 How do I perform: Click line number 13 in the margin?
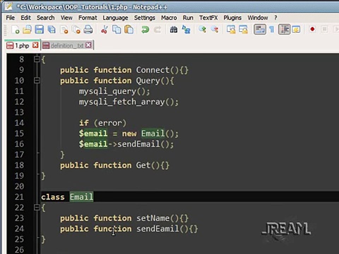click(19, 112)
